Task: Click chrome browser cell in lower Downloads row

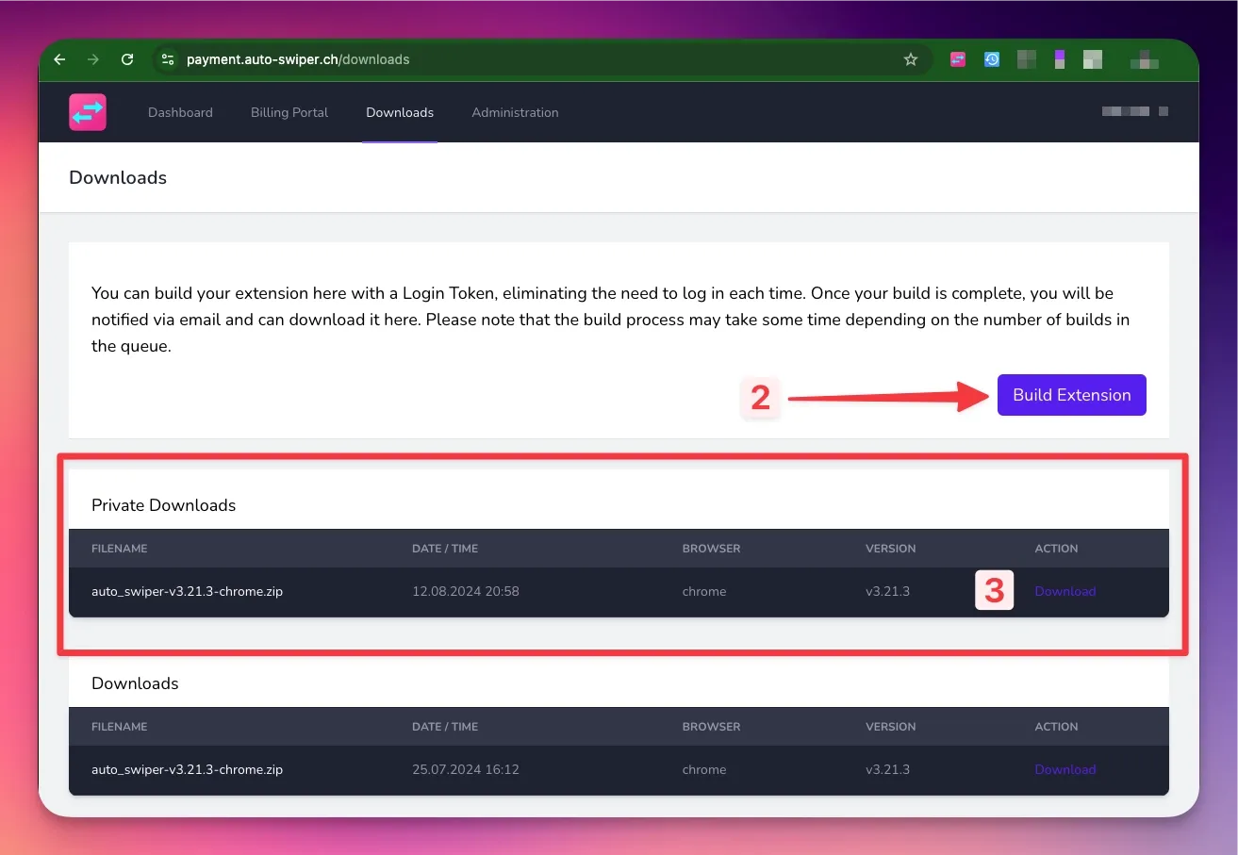Action: (704, 770)
